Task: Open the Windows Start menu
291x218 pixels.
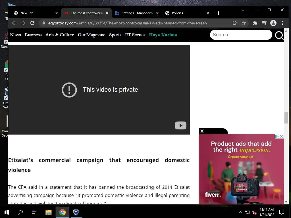Action: point(7,212)
